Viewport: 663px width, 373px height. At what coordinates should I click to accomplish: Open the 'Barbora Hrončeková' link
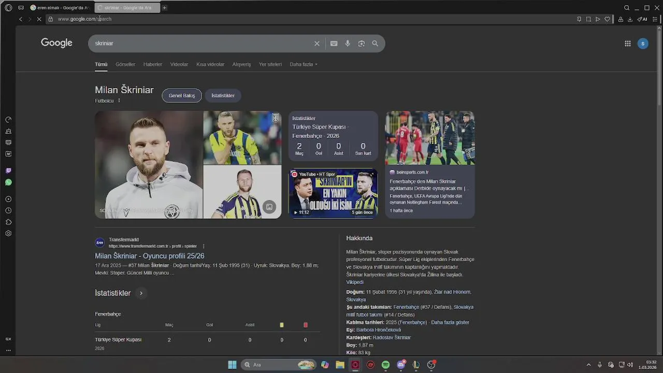click(x=379, y=330)
